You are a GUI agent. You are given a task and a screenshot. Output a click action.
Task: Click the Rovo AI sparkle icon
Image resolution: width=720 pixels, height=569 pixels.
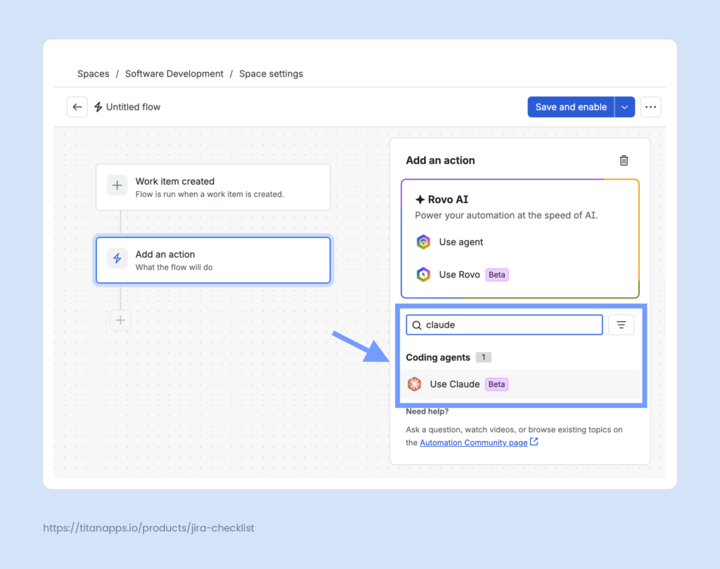pyautogui.click(x=420, y=200)
